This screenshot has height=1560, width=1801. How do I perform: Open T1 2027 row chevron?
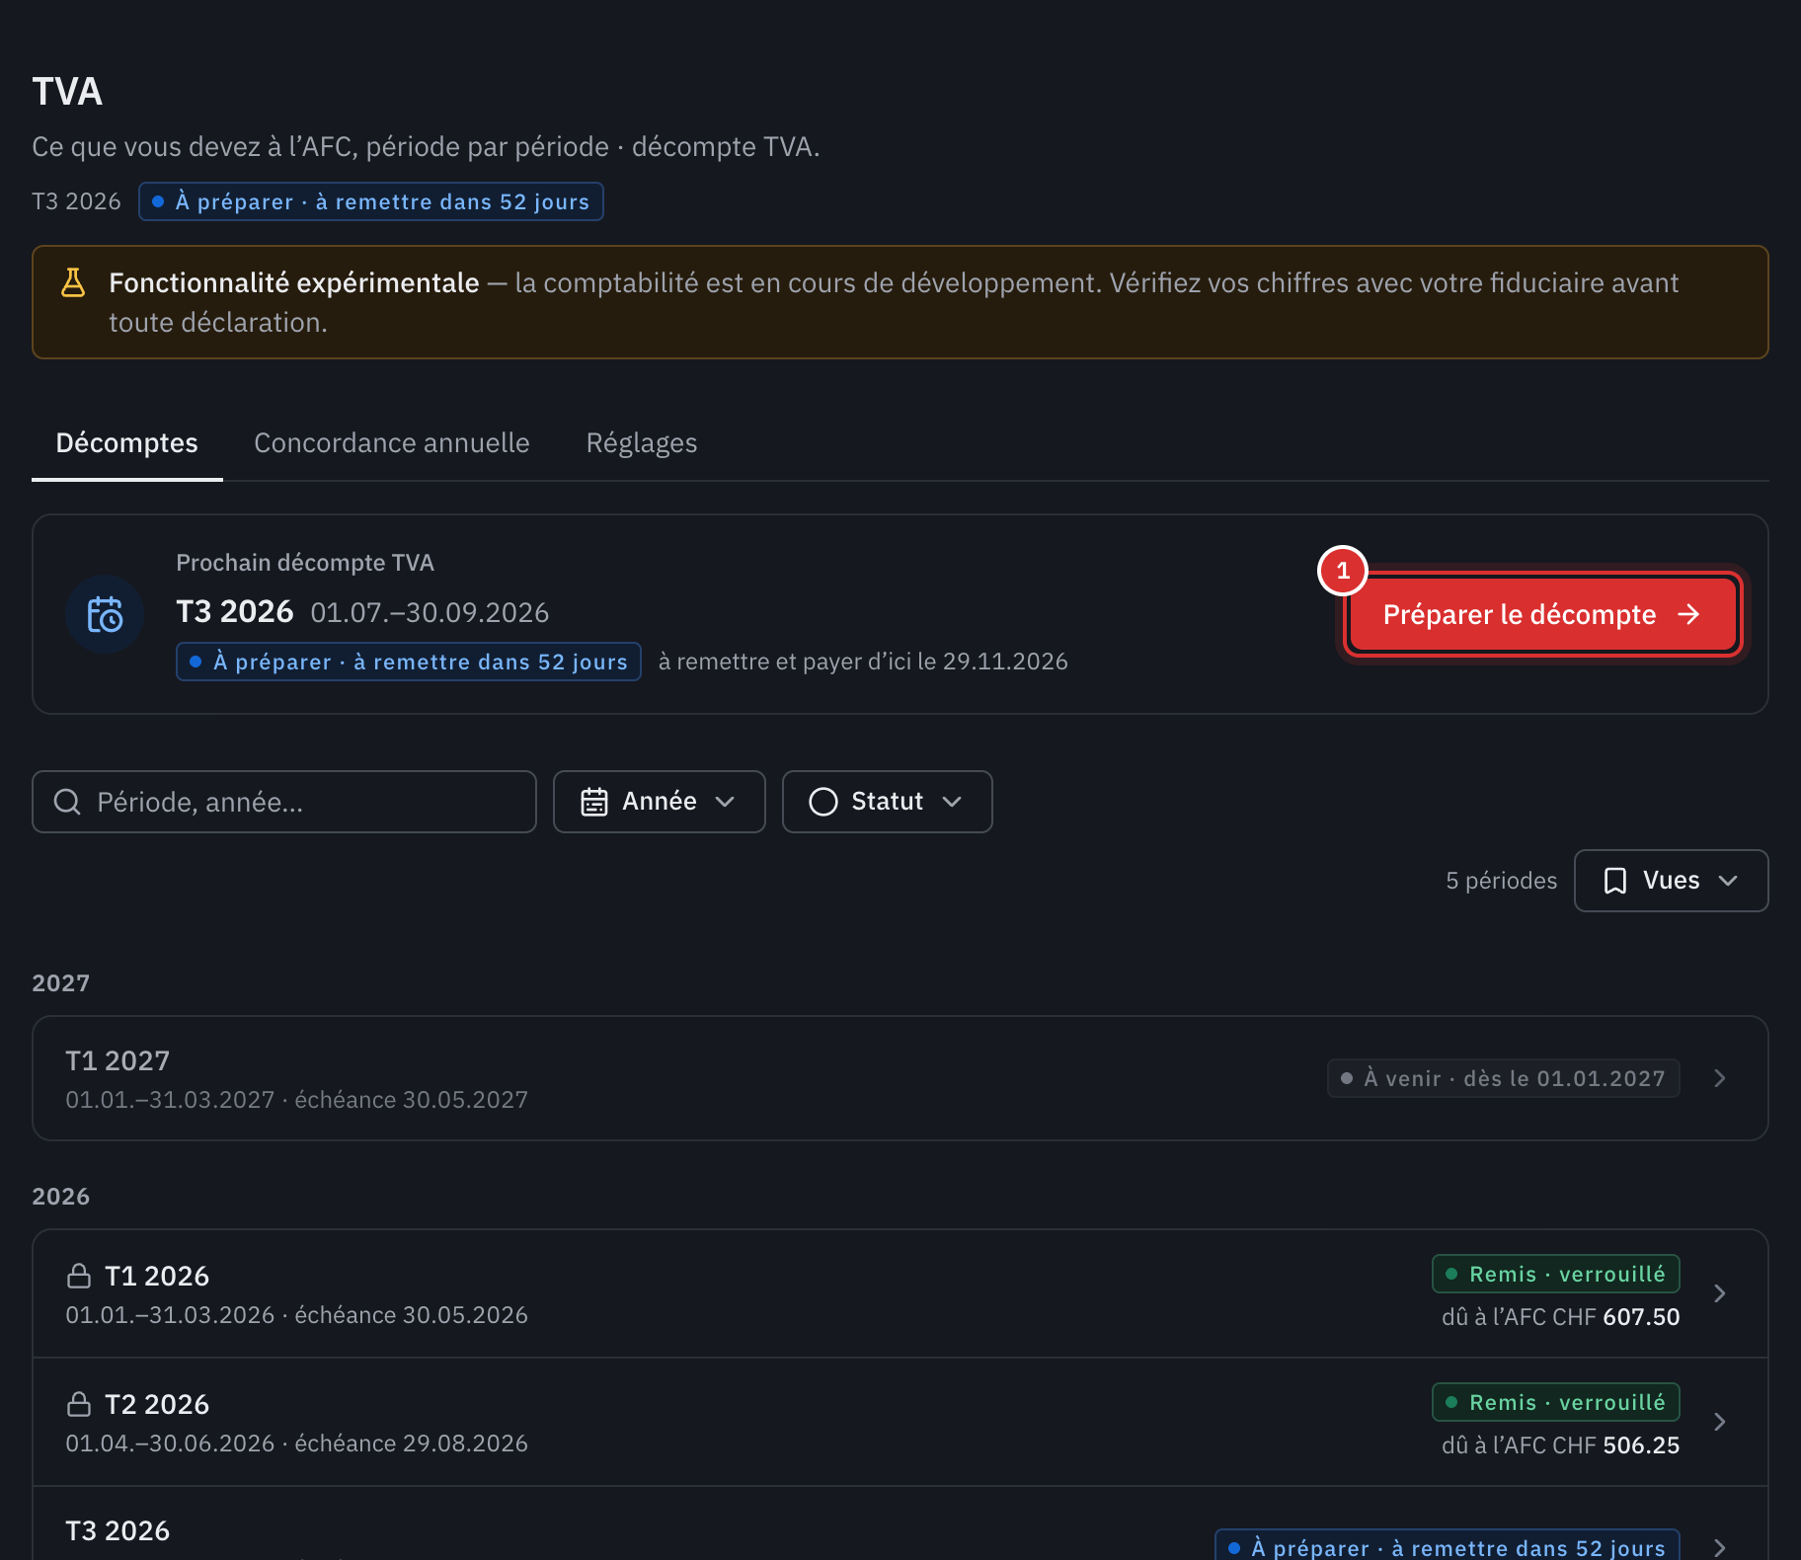1720,1078
